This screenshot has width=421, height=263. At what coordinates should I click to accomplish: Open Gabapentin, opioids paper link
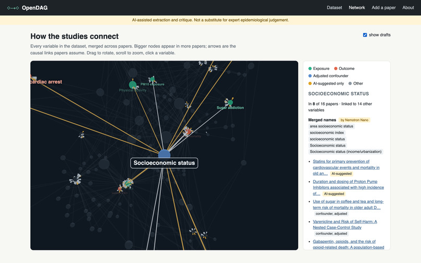point(348,245)
